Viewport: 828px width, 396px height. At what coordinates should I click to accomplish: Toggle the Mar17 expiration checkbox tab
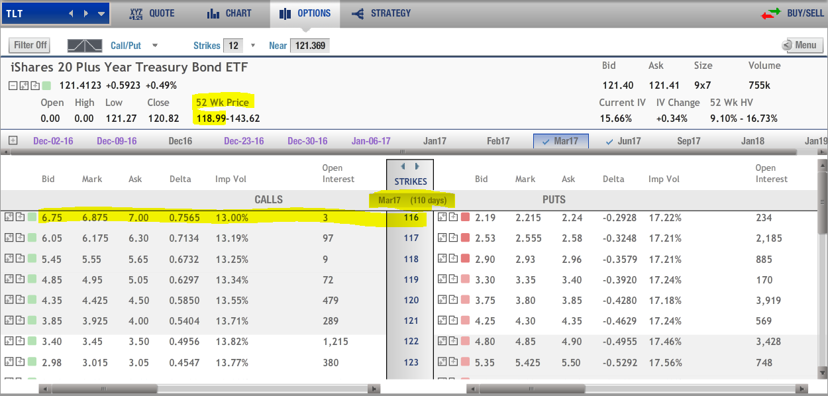click(x=560, y=141)
